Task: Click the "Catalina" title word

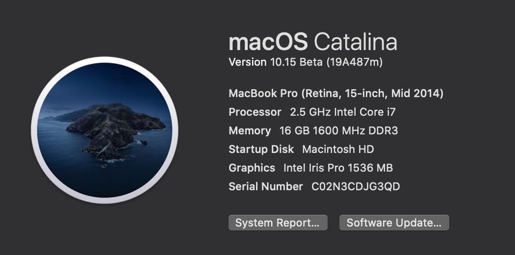Action: coord(356,42)
